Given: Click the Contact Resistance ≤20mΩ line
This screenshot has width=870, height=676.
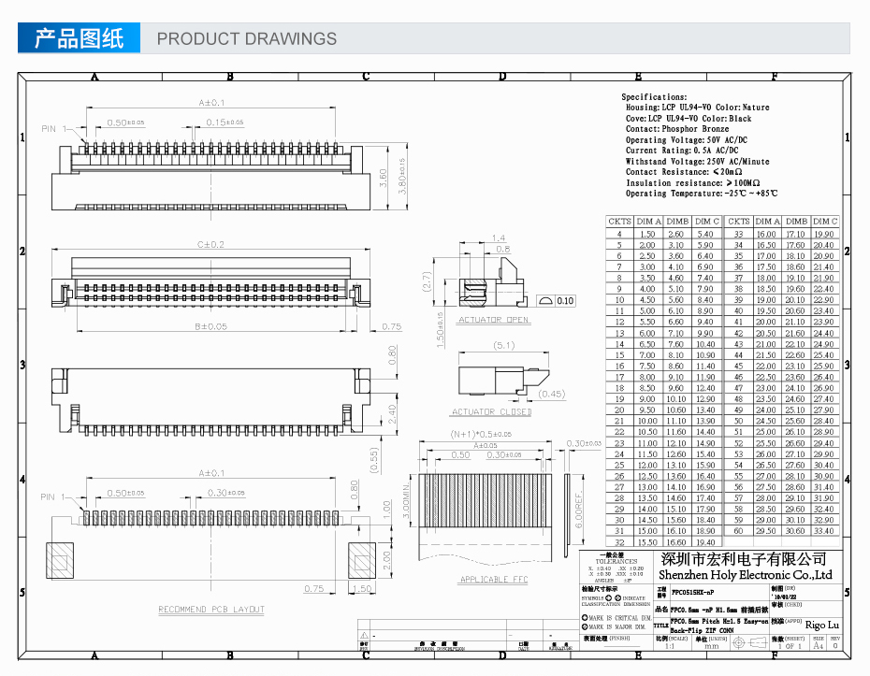Looking at the screenshot, I should point(684,172).
